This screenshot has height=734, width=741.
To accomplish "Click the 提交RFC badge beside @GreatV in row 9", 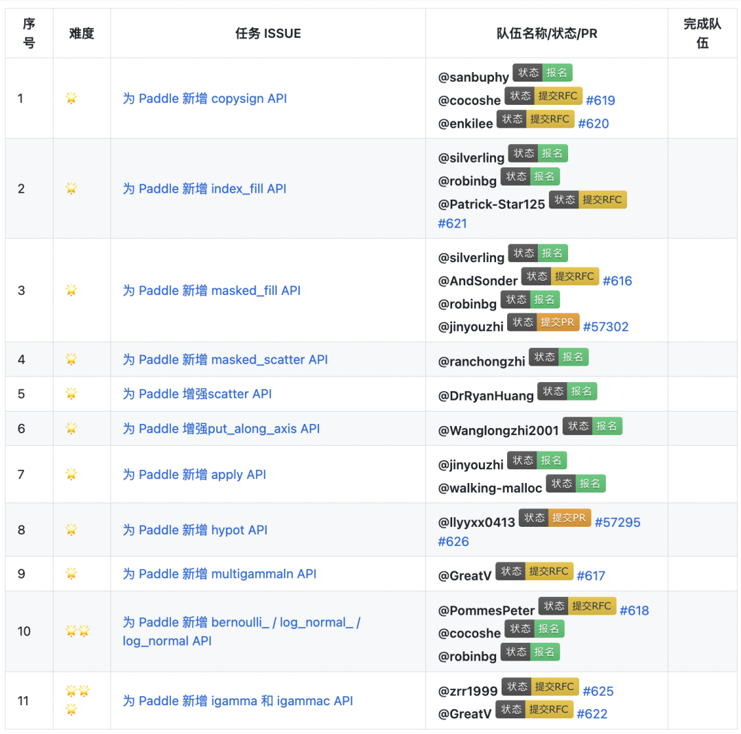I will click(534, 571).
